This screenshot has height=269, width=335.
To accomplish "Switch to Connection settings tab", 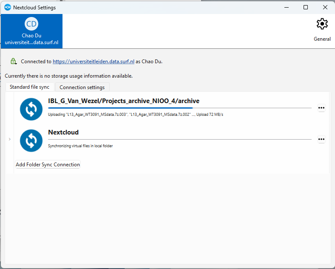I will click(x=82, y=87).
